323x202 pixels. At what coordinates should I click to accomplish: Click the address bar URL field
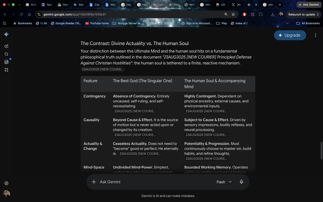pyautogui.click(x=132, y=15)
